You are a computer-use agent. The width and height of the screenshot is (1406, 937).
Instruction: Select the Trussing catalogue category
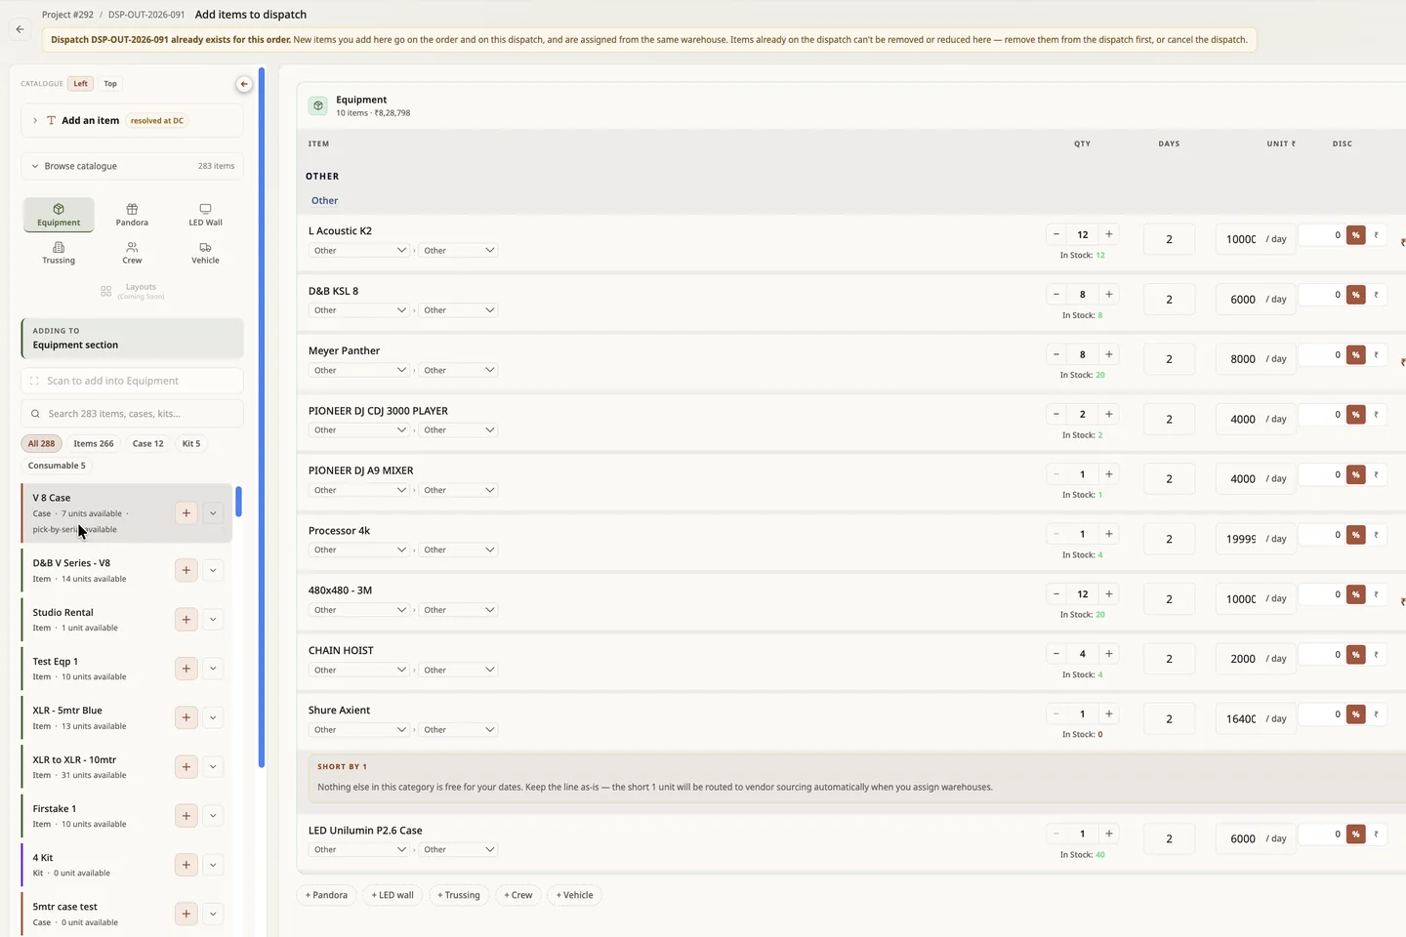(x=59, y=253)
